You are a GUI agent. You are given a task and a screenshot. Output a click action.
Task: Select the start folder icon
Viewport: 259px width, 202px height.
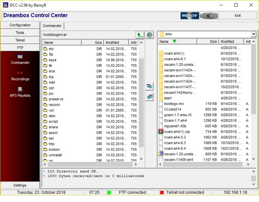point(161,98)
